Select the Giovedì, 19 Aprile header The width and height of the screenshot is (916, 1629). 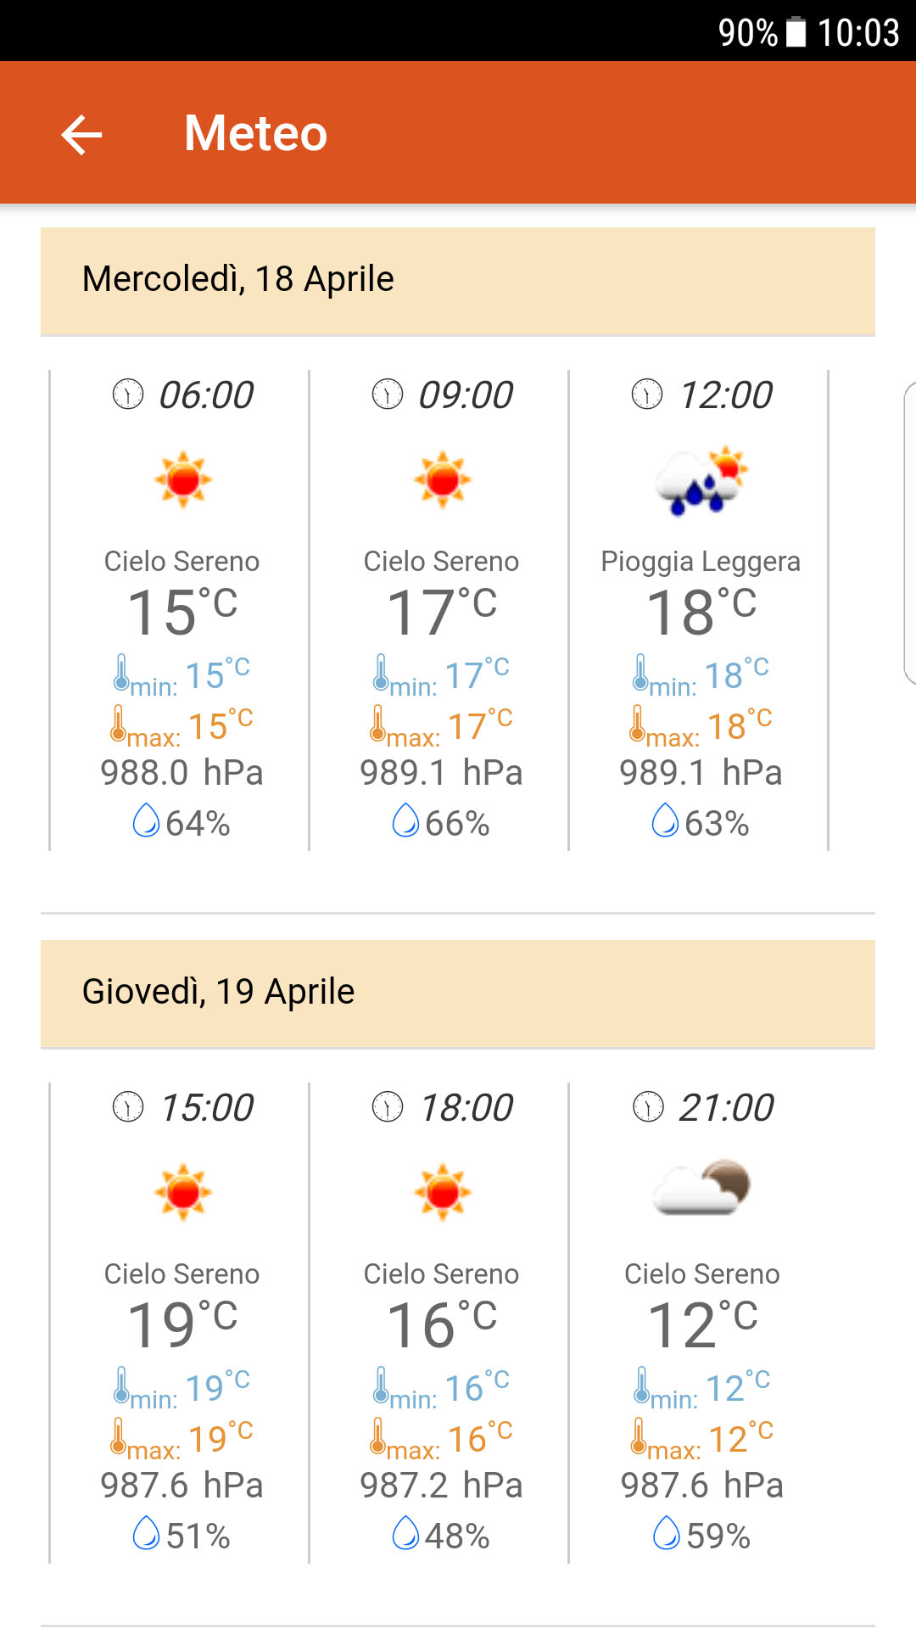click(x=458, y=994)
